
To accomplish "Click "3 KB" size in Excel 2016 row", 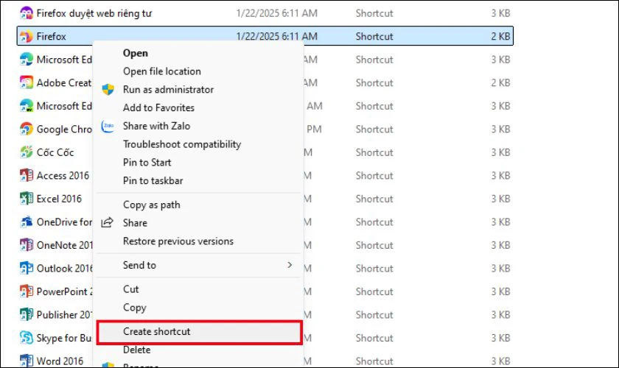I will 500,199.
